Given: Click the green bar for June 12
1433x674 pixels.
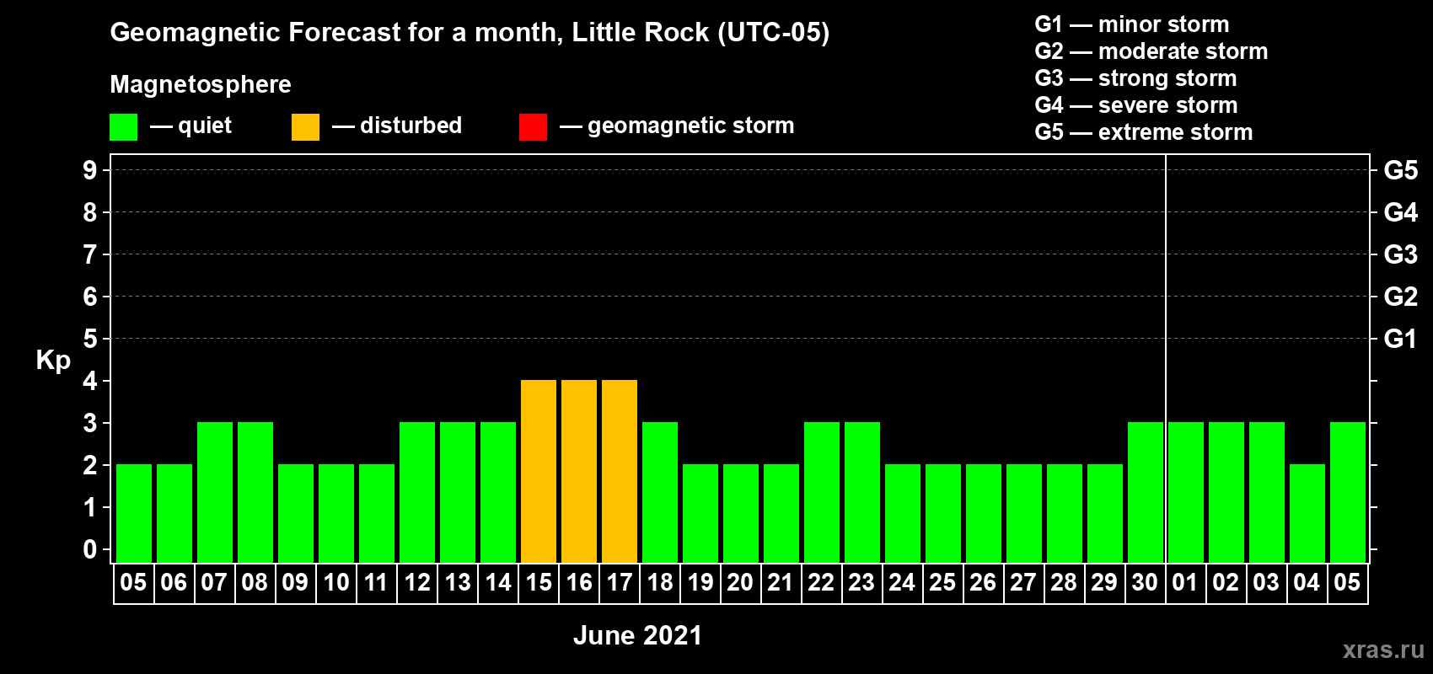Looking at the screenshot, I should pos(417,492).
